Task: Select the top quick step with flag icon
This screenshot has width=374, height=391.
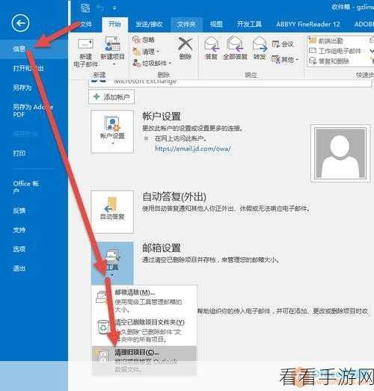Action: click(326, 40)
